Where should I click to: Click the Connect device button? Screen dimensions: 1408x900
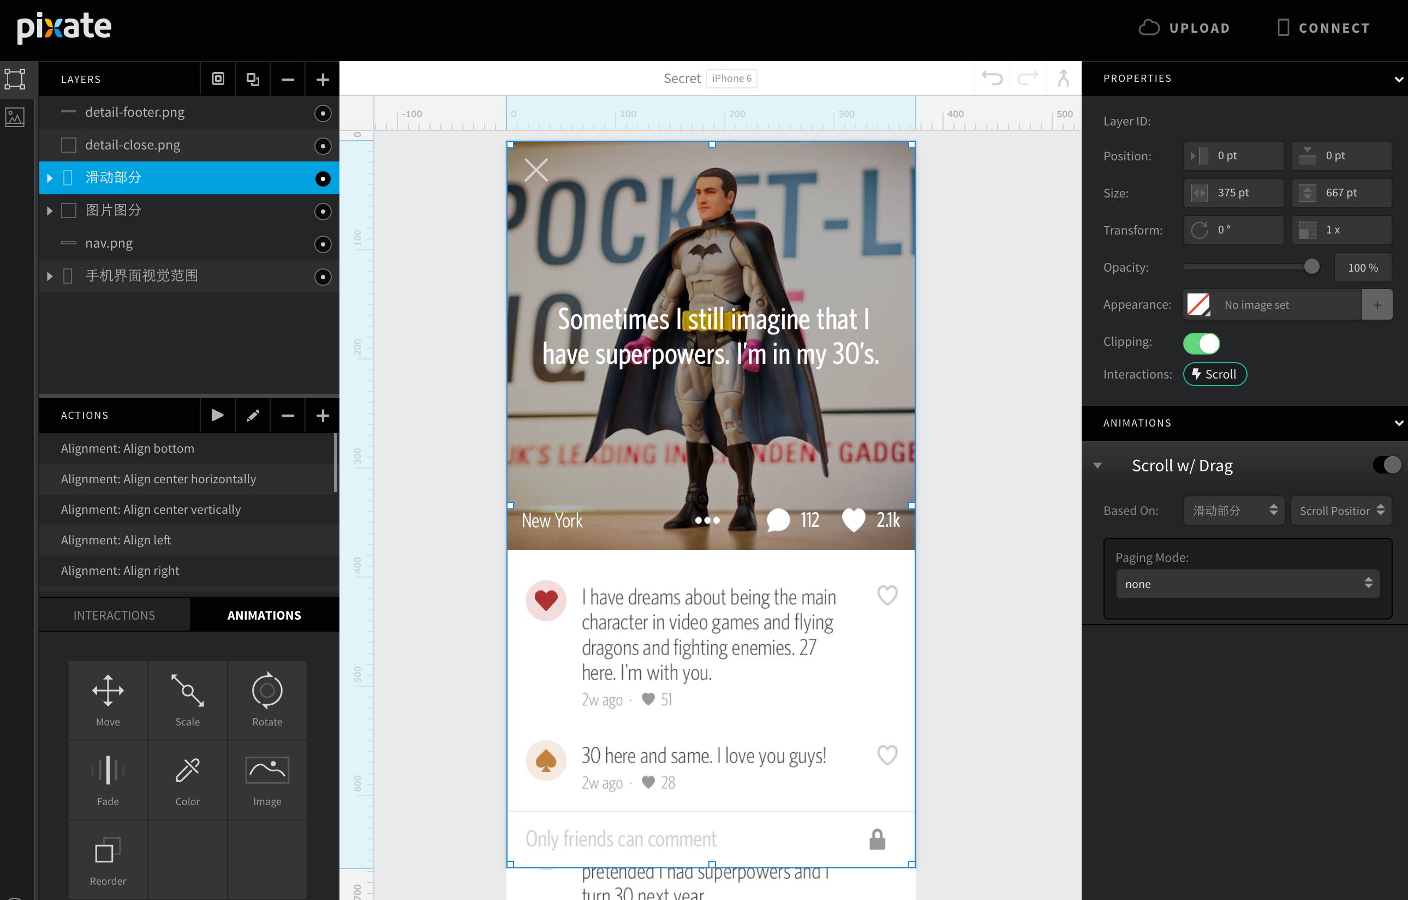[1323, 27]
